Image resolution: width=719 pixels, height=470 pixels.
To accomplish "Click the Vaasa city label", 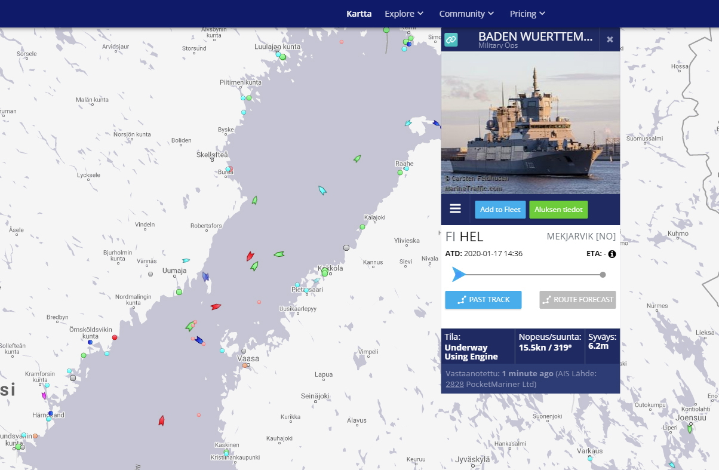I will tap(248, 359).
